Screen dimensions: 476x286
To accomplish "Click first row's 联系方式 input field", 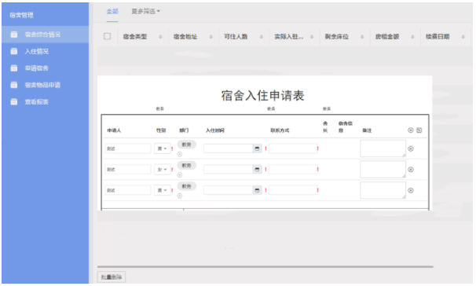I will (293, 148).
